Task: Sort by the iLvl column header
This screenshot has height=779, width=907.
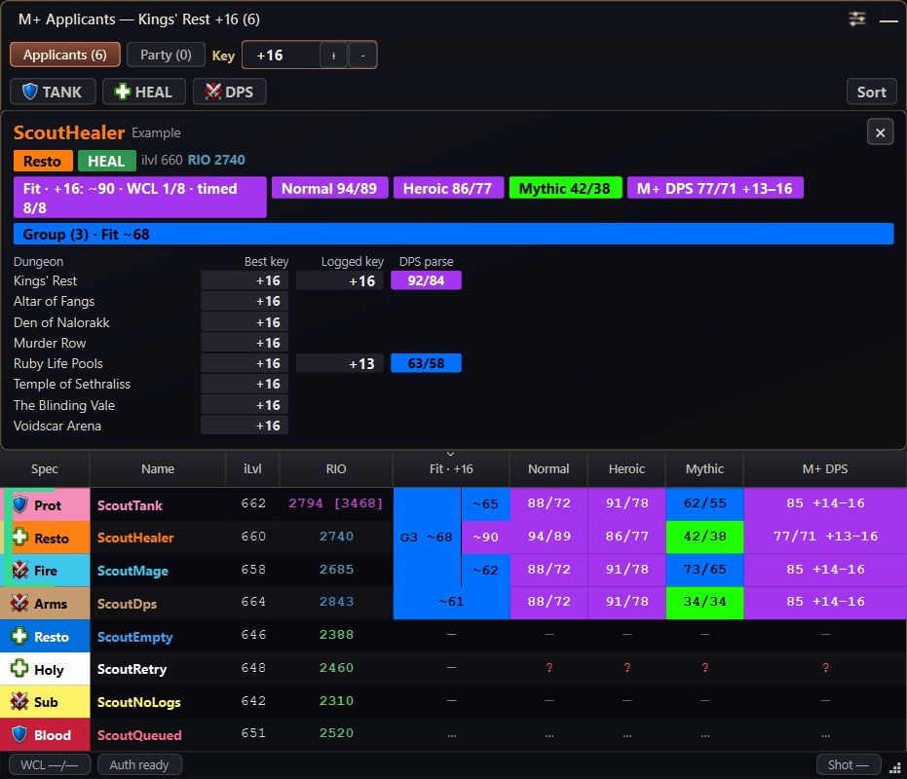Action: (252, 469)
